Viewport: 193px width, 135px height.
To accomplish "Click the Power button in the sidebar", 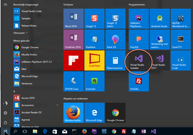I will tap(5, 123).
